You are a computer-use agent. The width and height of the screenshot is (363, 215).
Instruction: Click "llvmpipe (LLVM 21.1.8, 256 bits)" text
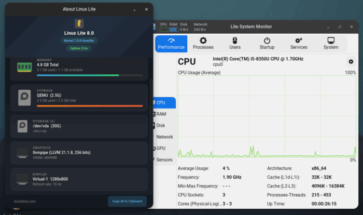[62, 152]
